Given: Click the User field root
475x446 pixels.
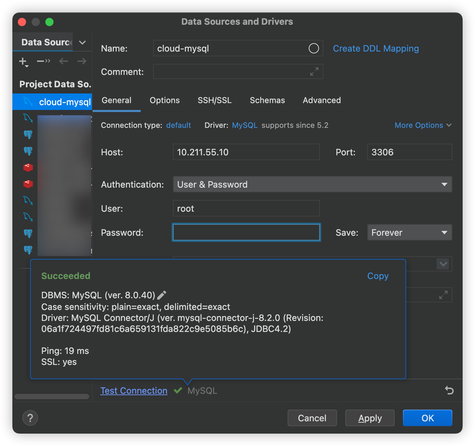Looking at the screenshot, I should pyautogui.click(x=246, y=208).
